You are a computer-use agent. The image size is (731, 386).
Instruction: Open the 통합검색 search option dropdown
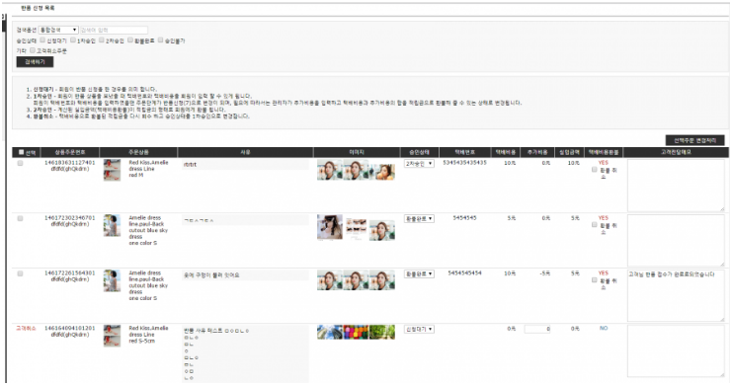(58, 30)
